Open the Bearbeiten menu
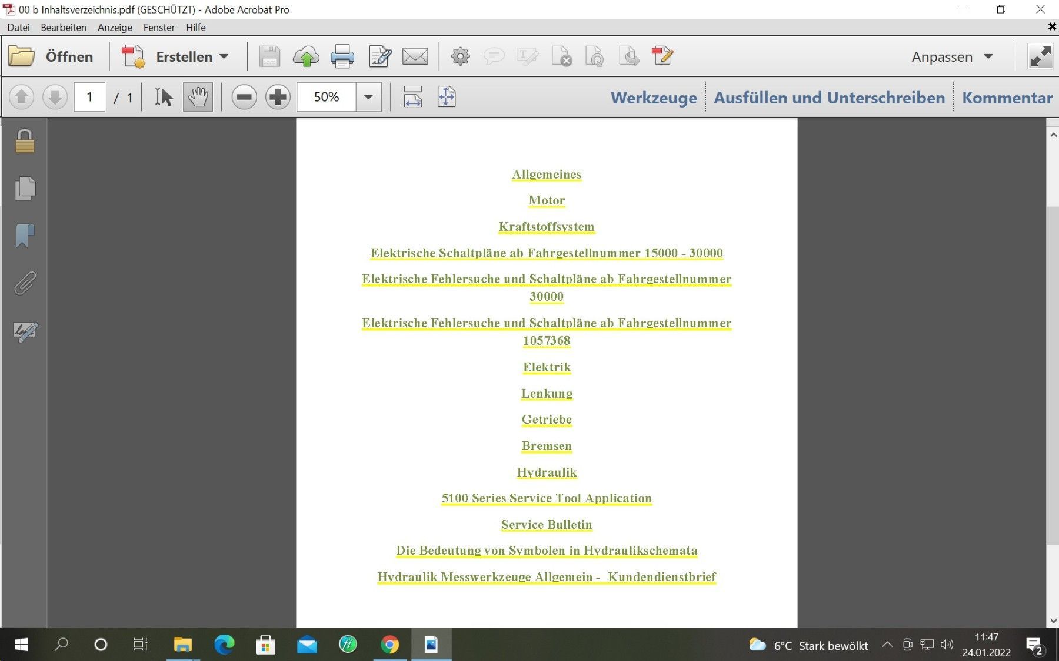This screenshot has width=1059, height=661. (63, 27)
